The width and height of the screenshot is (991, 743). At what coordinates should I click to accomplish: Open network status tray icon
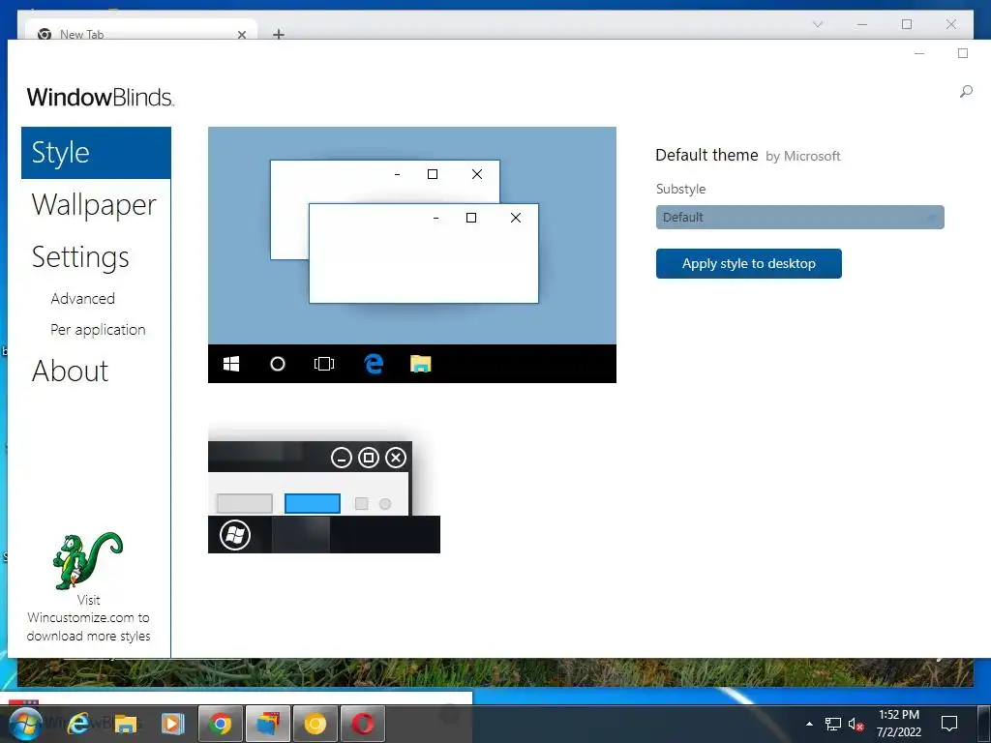[833, 724]
